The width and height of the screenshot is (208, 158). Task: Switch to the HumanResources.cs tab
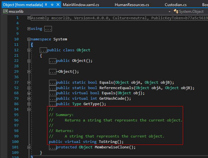pyautogui.click(x=132, y=5)
